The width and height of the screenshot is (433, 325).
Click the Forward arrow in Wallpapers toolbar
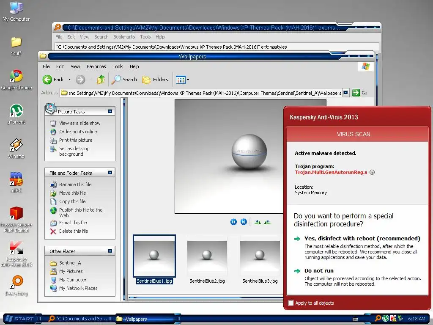pos(80,80)
